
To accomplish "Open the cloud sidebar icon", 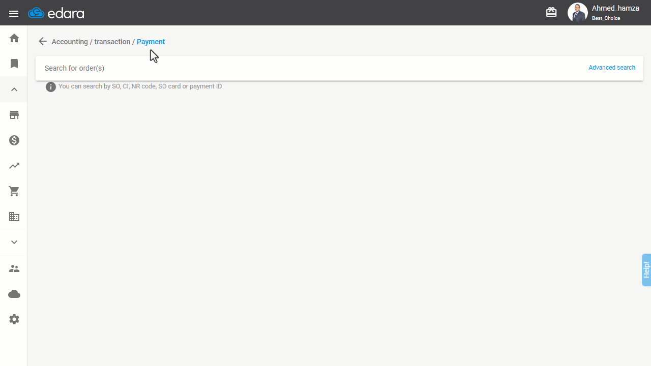I will pyautogui.click(x=14, y=294).
